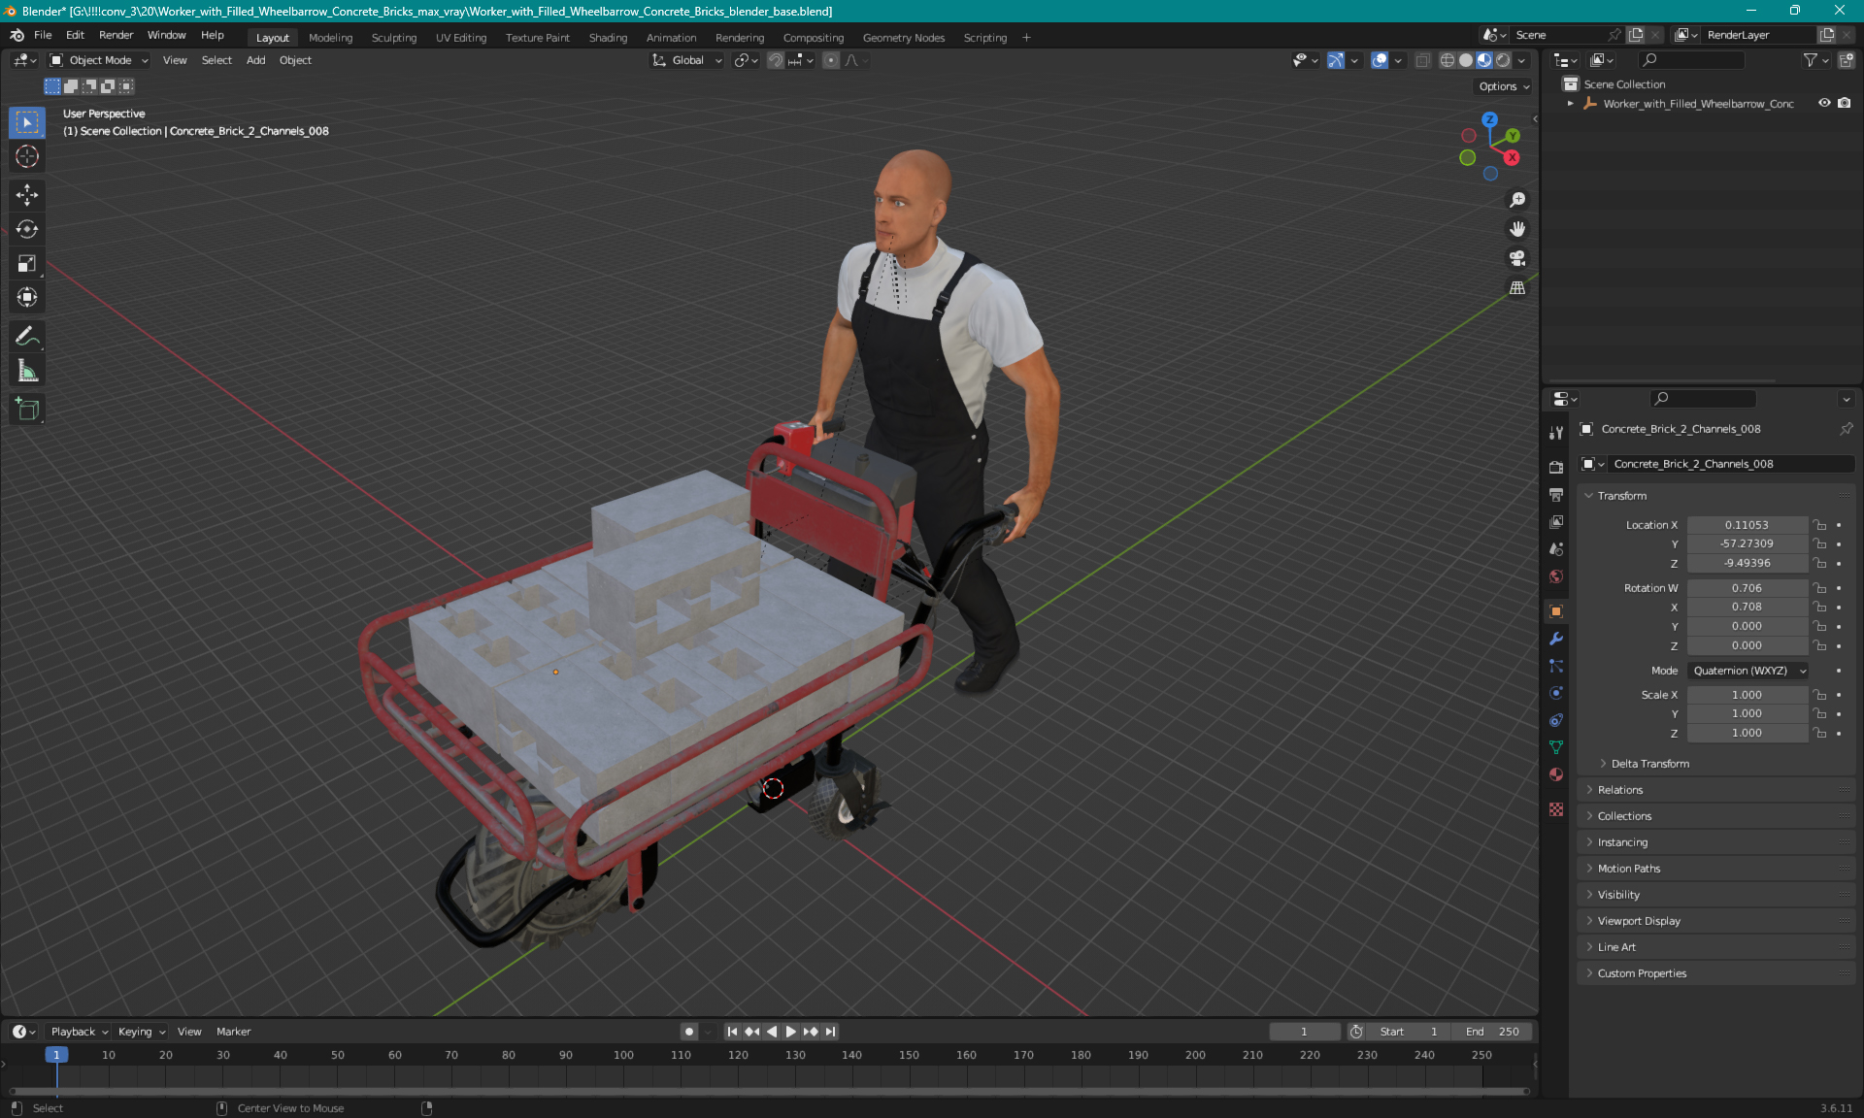This screenshot has width=1864, height=1118.
Task: Activate the Move tool
Action: [27, 195]
